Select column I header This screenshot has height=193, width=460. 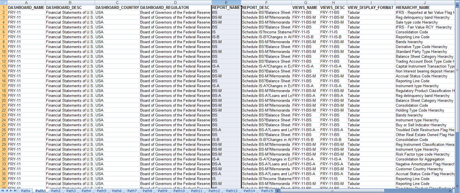pos(371,3)
